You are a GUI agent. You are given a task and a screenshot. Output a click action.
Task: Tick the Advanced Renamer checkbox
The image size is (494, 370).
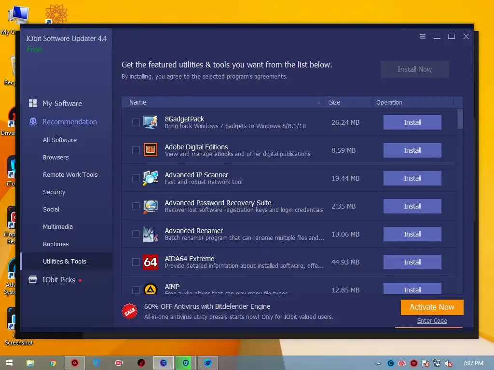coord(136,234)
